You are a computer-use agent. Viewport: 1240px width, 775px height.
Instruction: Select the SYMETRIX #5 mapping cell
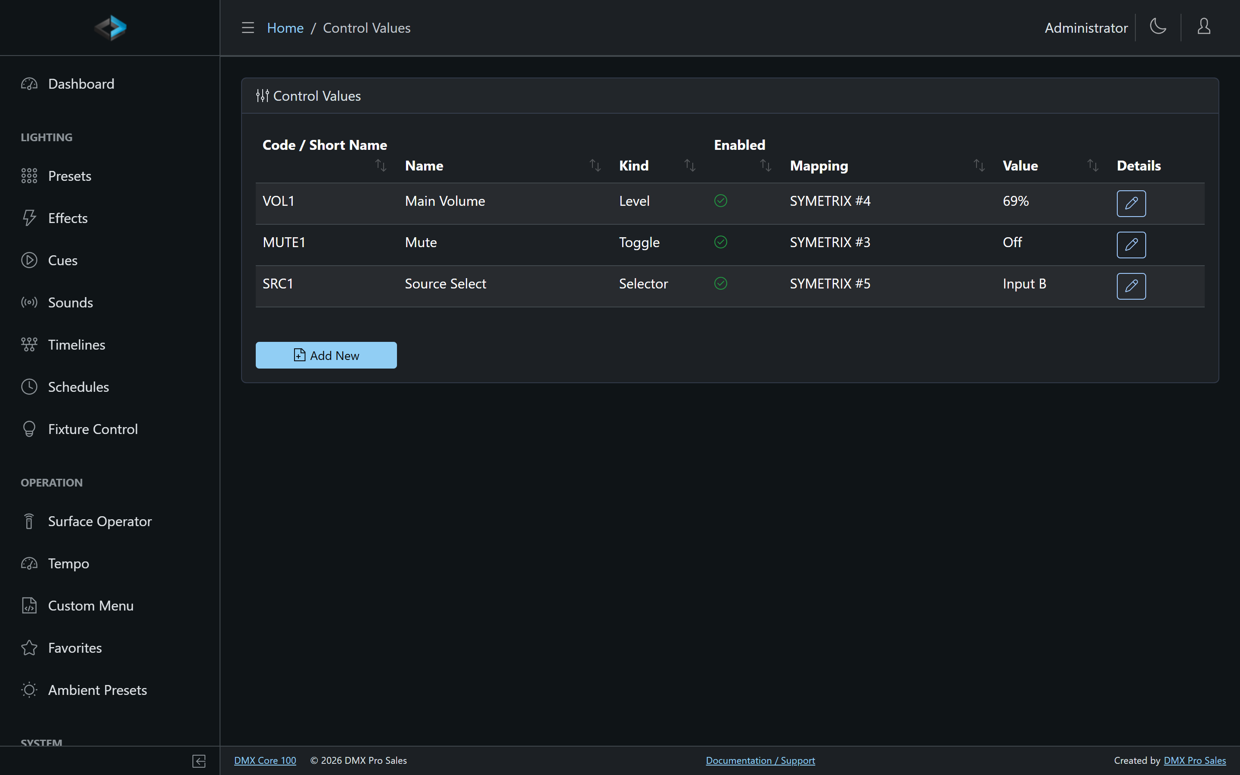[x=830, y=283]
